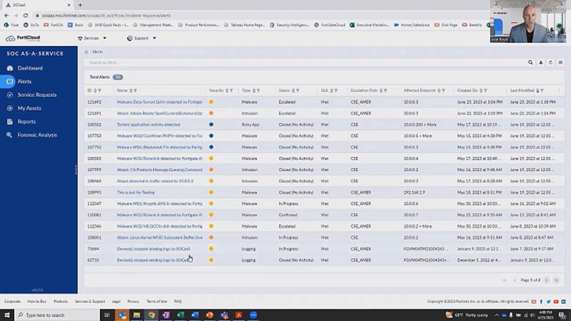Click the LinkedIn icon in the footer
The height and width of the screenshot is (321, 571).
(563, 302)
